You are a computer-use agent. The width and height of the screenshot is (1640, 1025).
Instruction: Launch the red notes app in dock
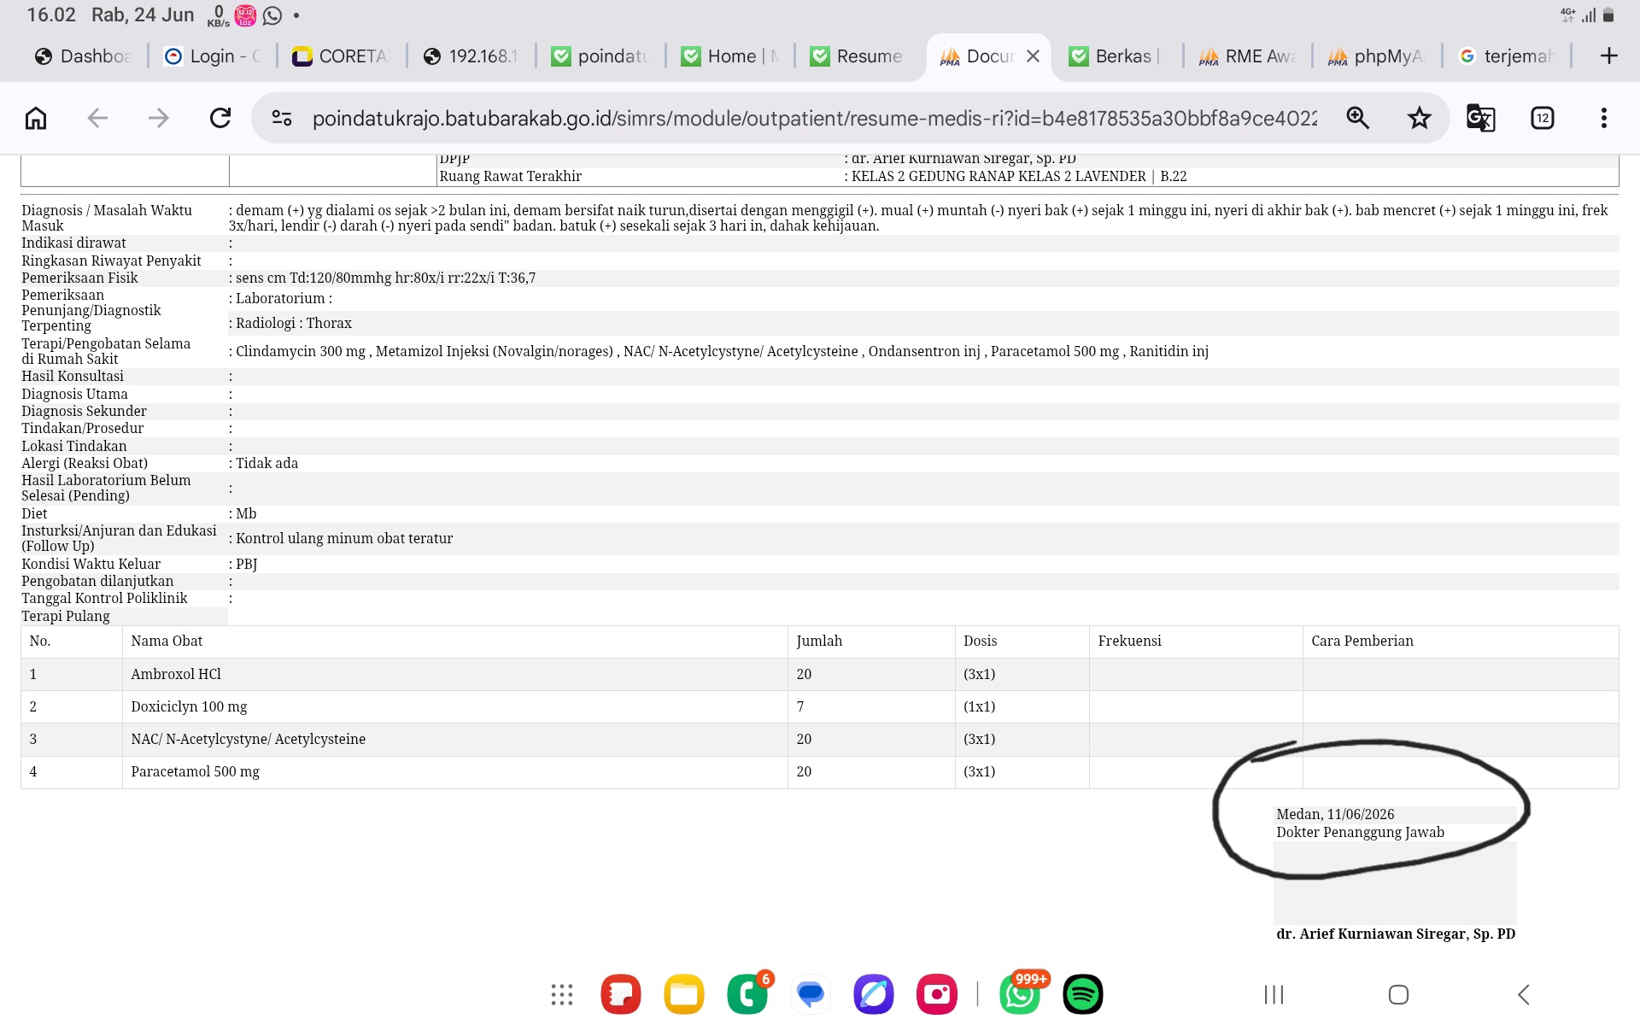click(621, 994)
